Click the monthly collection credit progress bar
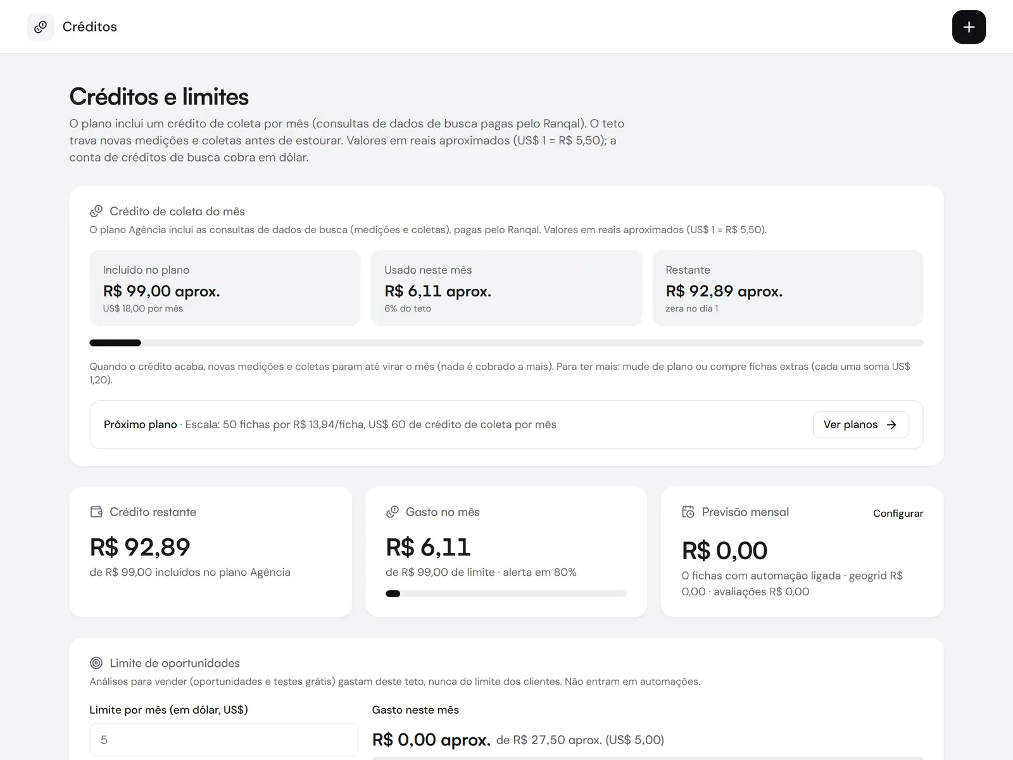1013x760 pixels. [507, 343]
